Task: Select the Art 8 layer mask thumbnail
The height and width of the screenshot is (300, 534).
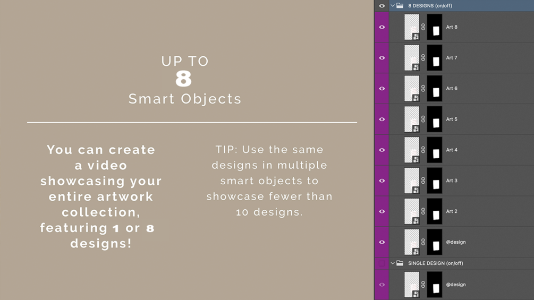Action: pyautogui.click(x=435, y=27)
